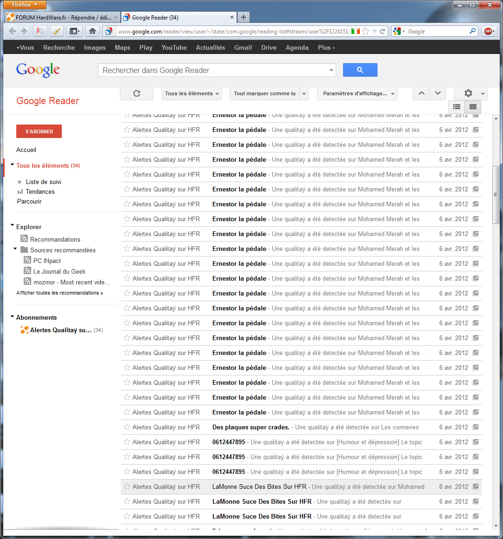The image size is (503, 539).
Task: Go to previous item with up arrow
Action: [x=421, y=93]
